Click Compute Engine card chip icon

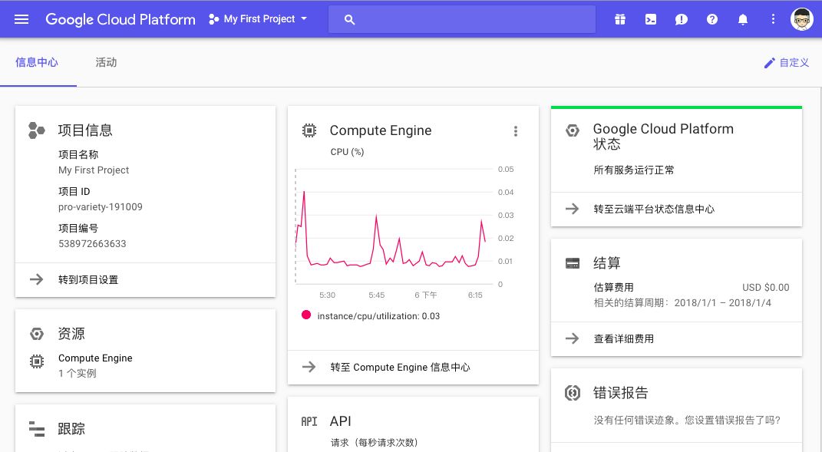309,130
